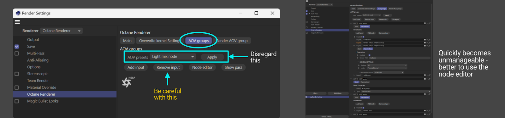Select Octane Renderer row in large window list
505x118 pixels.
click(x=65, y=94)
